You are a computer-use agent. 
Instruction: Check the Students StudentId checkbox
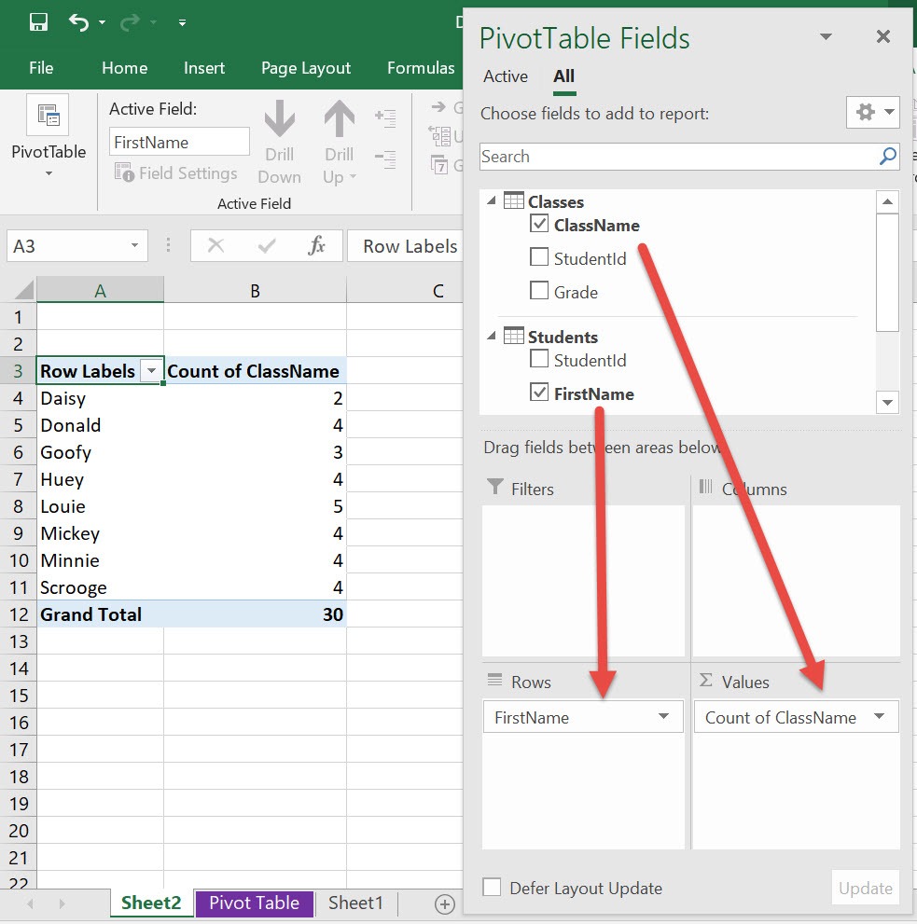[539, 359]
